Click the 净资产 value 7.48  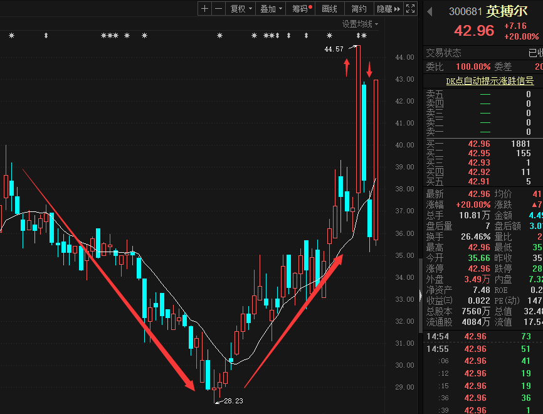point(482,290)
